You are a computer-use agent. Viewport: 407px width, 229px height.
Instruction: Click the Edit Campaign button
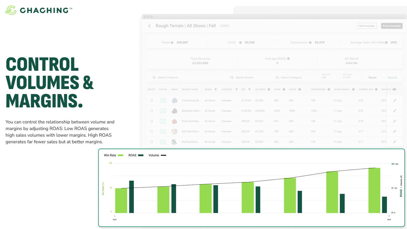click(367, 26)
